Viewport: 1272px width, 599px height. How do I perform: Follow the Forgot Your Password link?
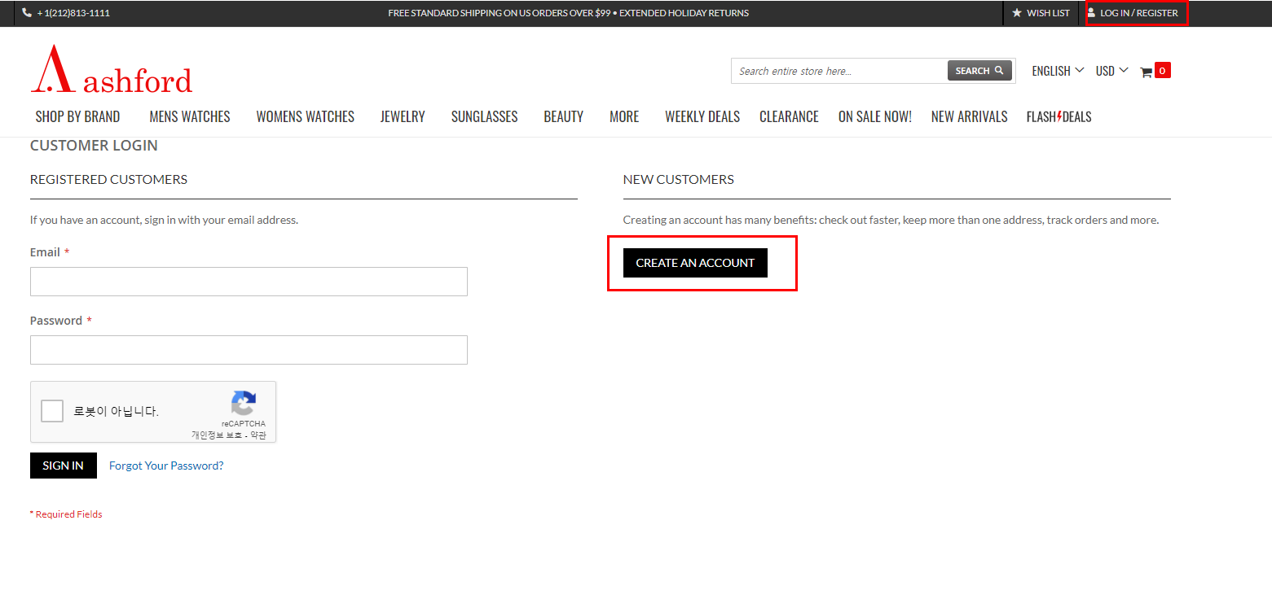coord(166,466)
